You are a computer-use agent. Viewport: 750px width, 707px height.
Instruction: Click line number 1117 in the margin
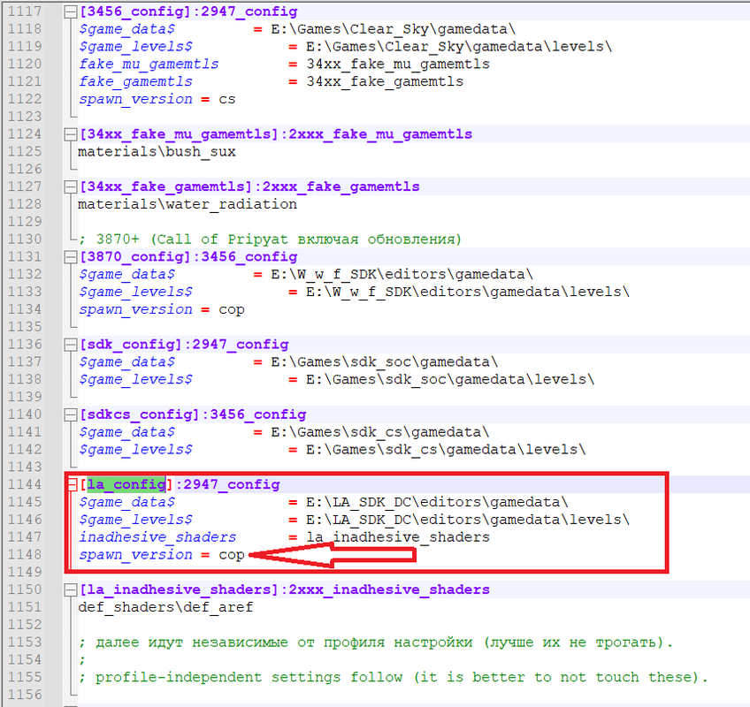coord(25,11)
